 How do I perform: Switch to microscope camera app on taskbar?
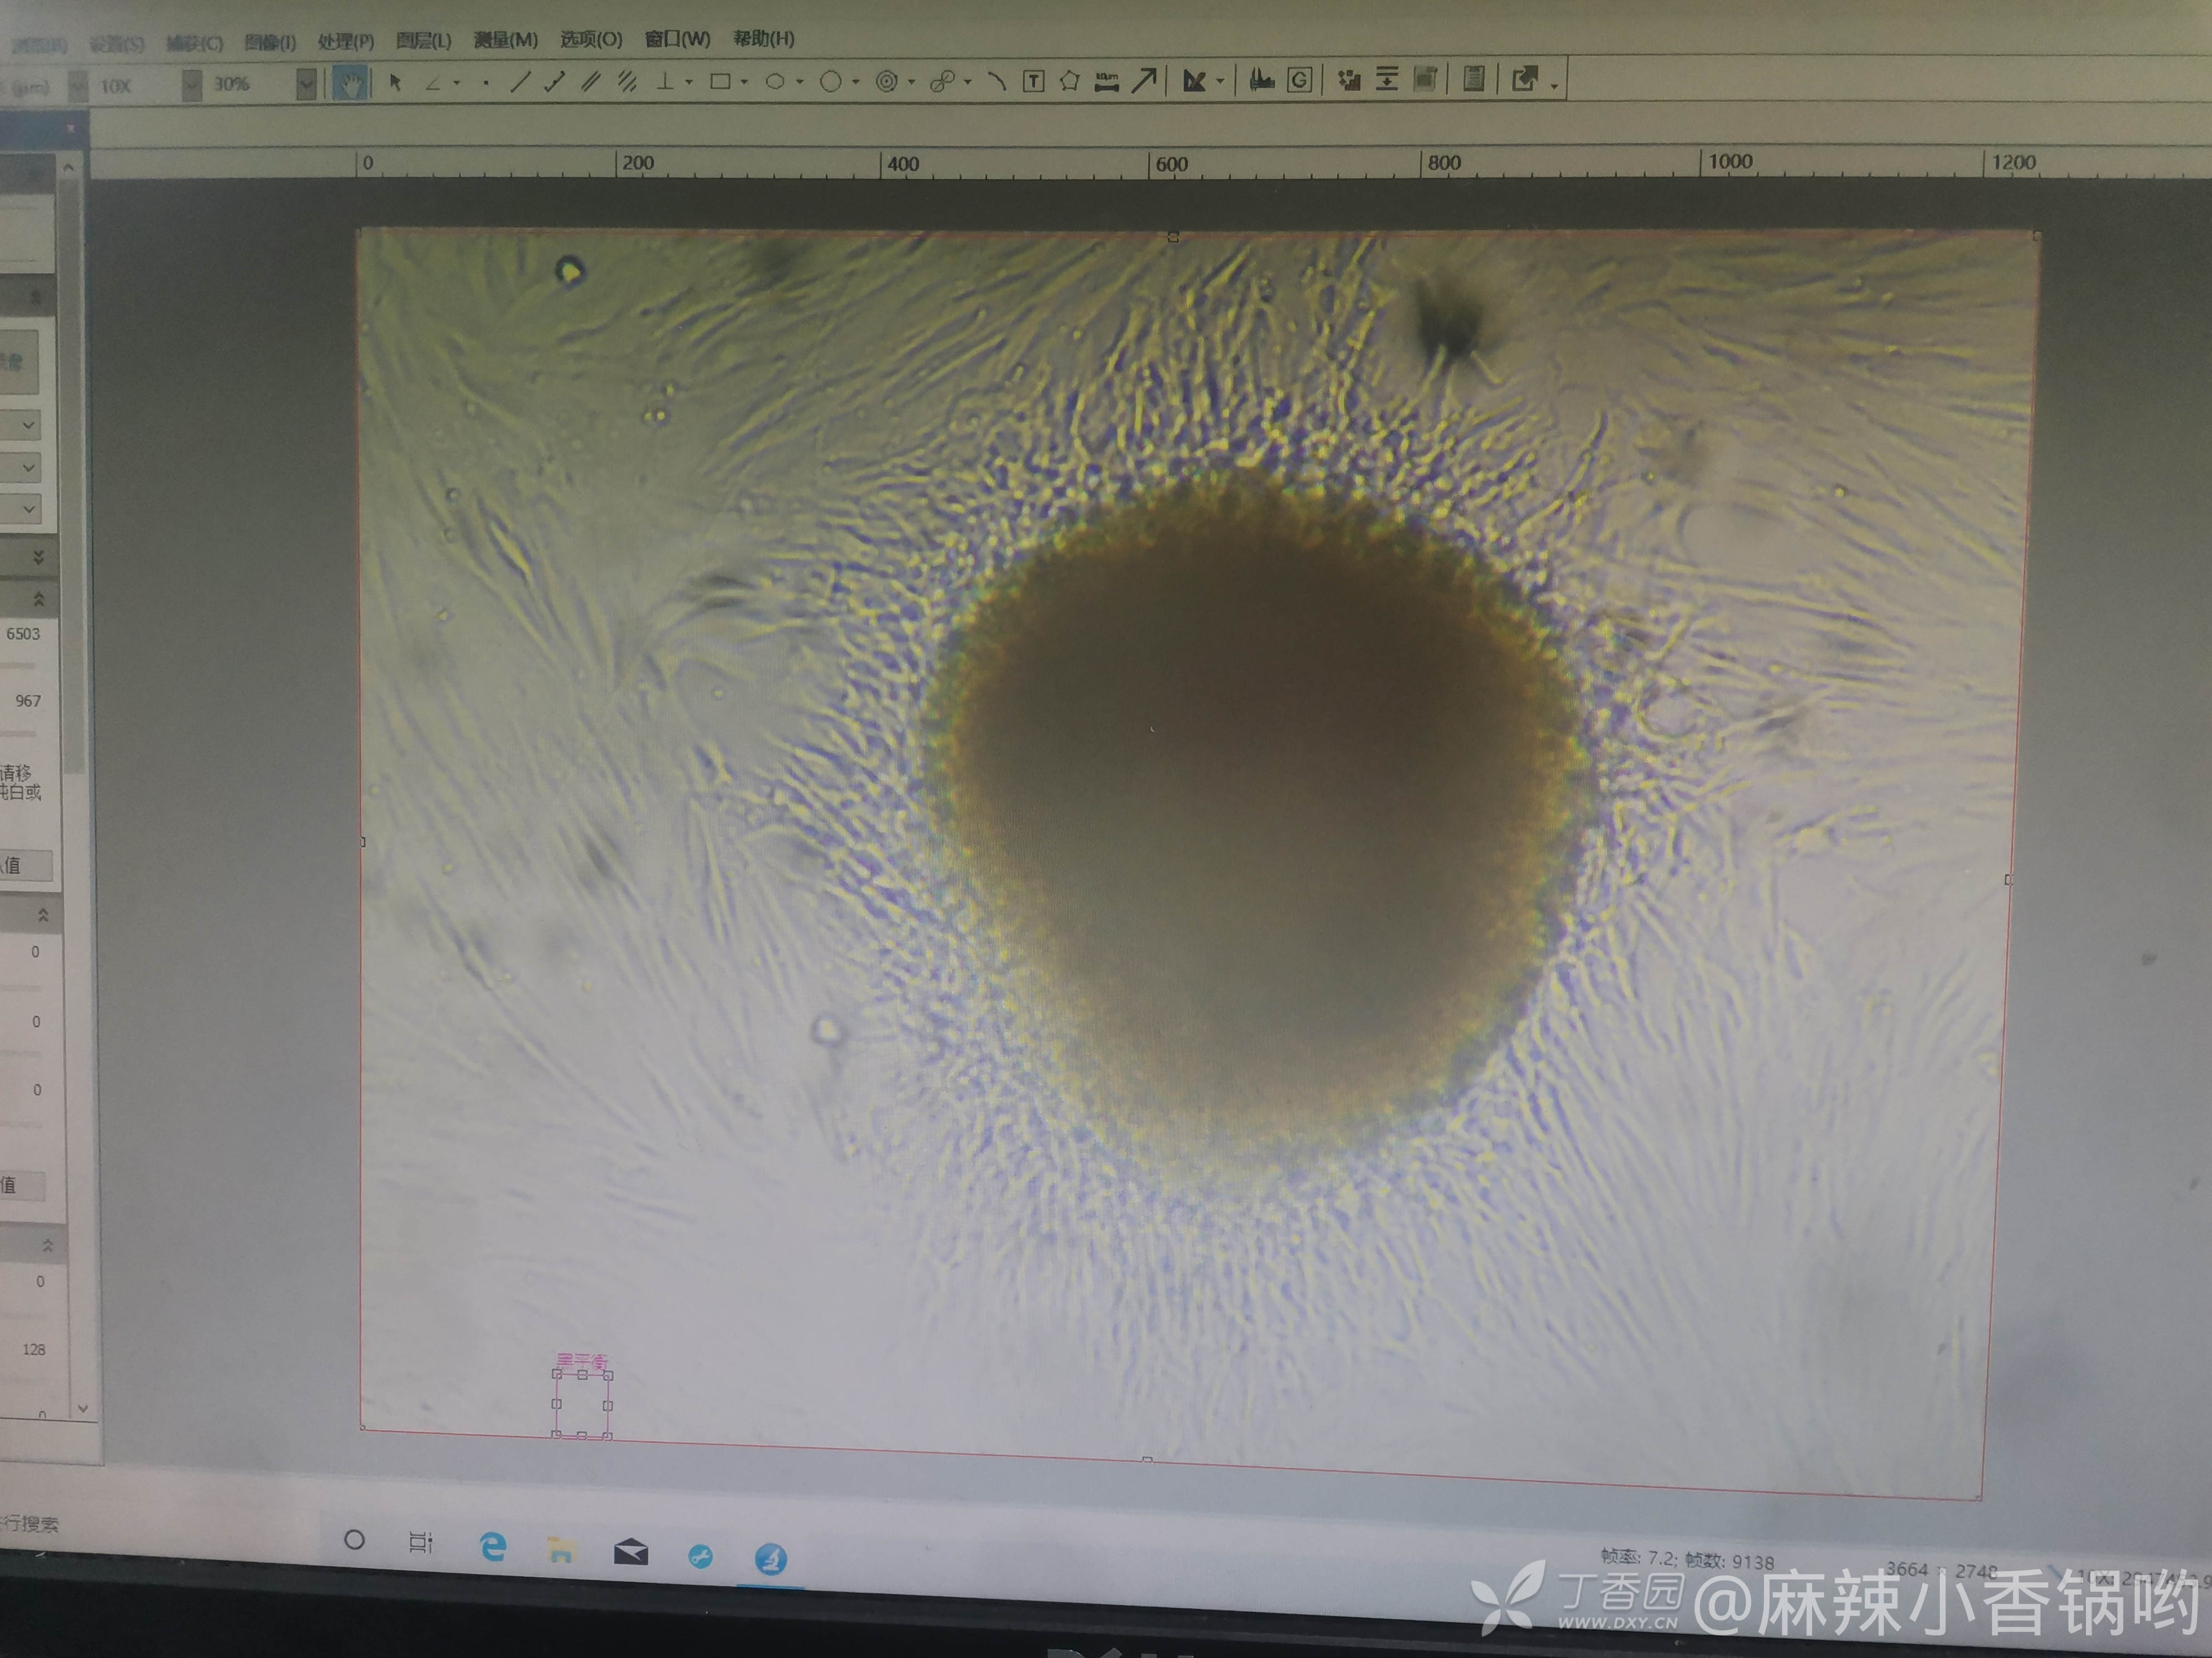point(770,1558)
